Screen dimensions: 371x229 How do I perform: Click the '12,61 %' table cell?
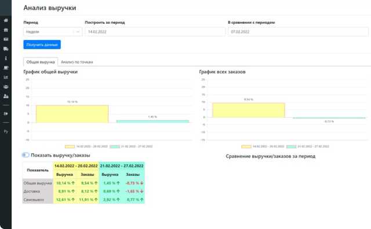(x=65, y=200)
